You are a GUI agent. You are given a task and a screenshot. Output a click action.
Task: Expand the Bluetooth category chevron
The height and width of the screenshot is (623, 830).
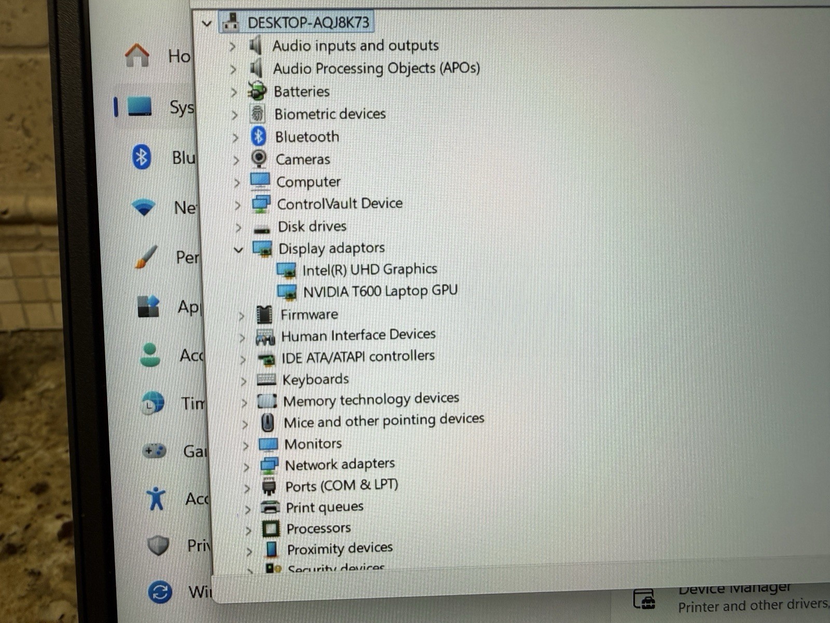pos(236,138)
